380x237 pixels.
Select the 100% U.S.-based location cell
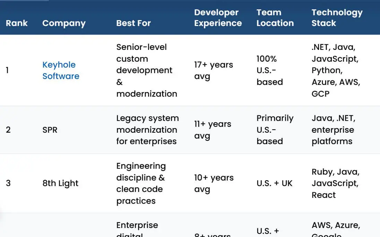[x=270, y=70]
